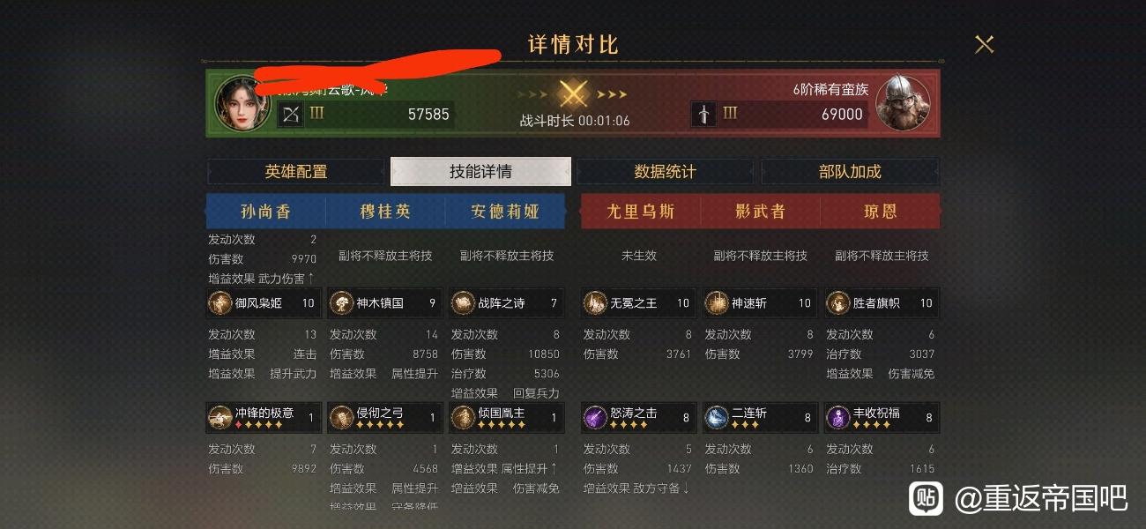Screen dimensions: 1146x529
Task: Tap the 二连斩 skill icon
Action: click(717, 418)
